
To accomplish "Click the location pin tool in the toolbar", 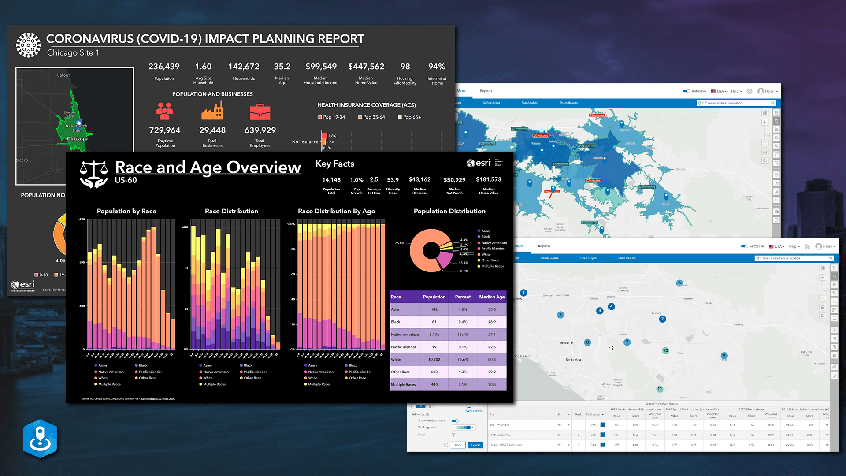I will pyautogui.click(x=777, y=112).
